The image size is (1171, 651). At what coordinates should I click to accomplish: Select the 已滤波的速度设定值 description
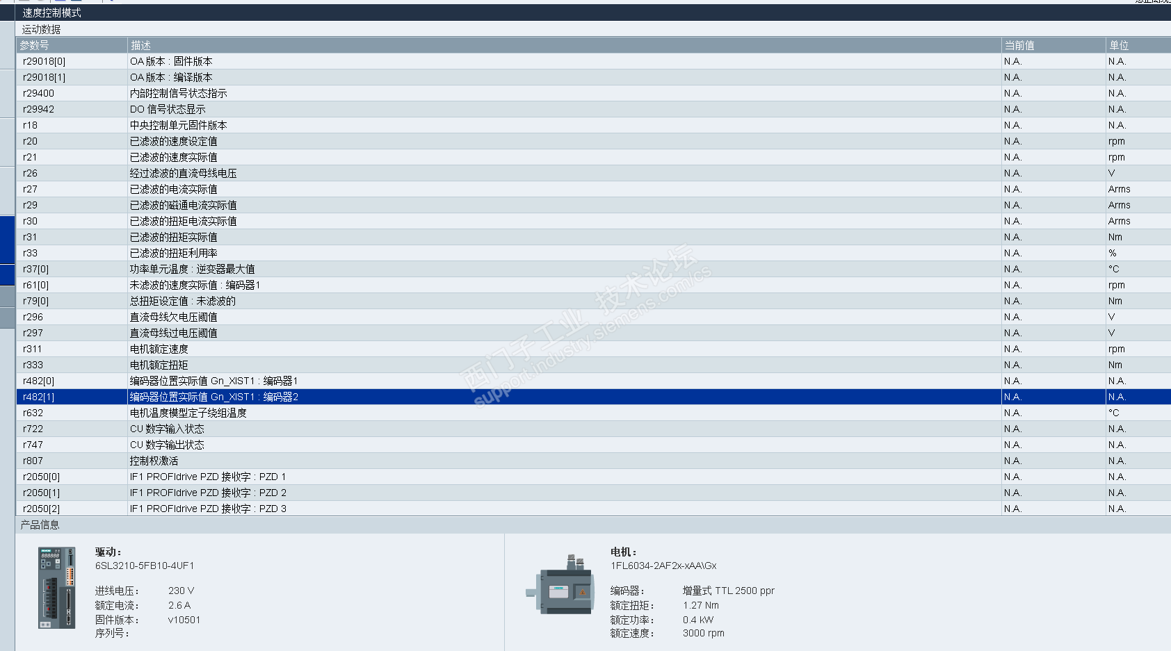174,141
